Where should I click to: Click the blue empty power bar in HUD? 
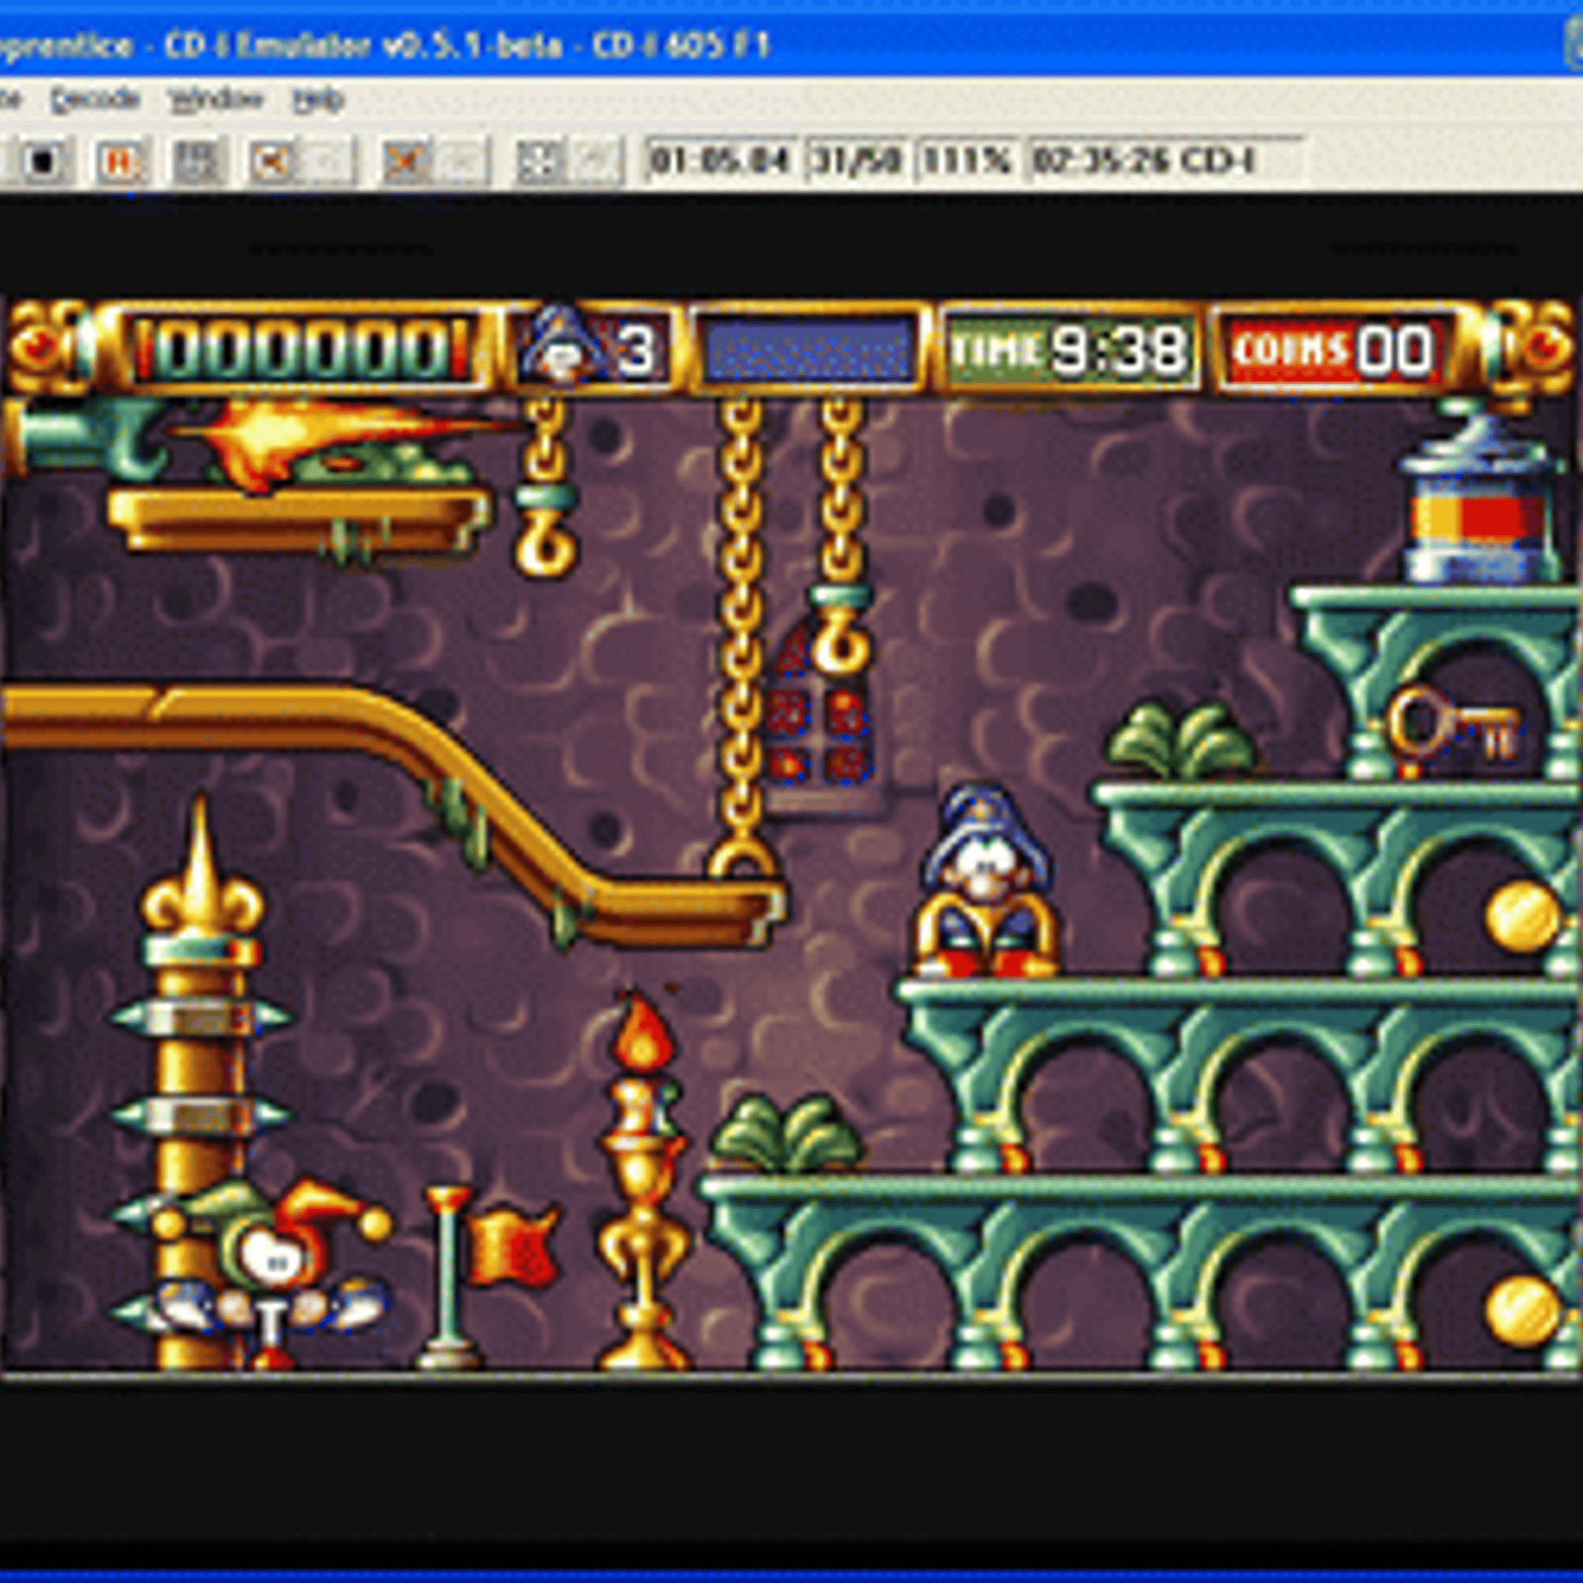pos(808,350)
